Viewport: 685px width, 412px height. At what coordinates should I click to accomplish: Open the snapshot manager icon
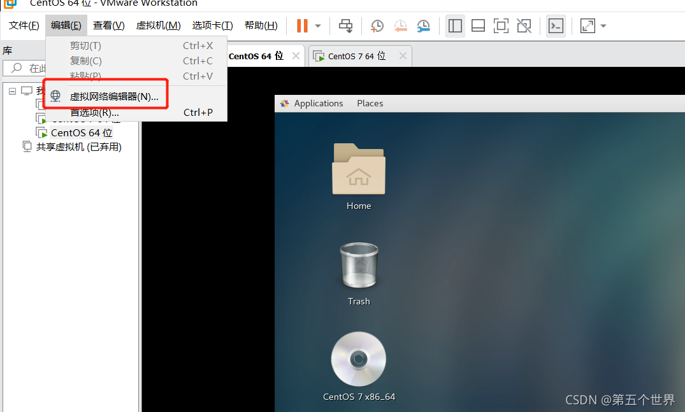(423, 25)
